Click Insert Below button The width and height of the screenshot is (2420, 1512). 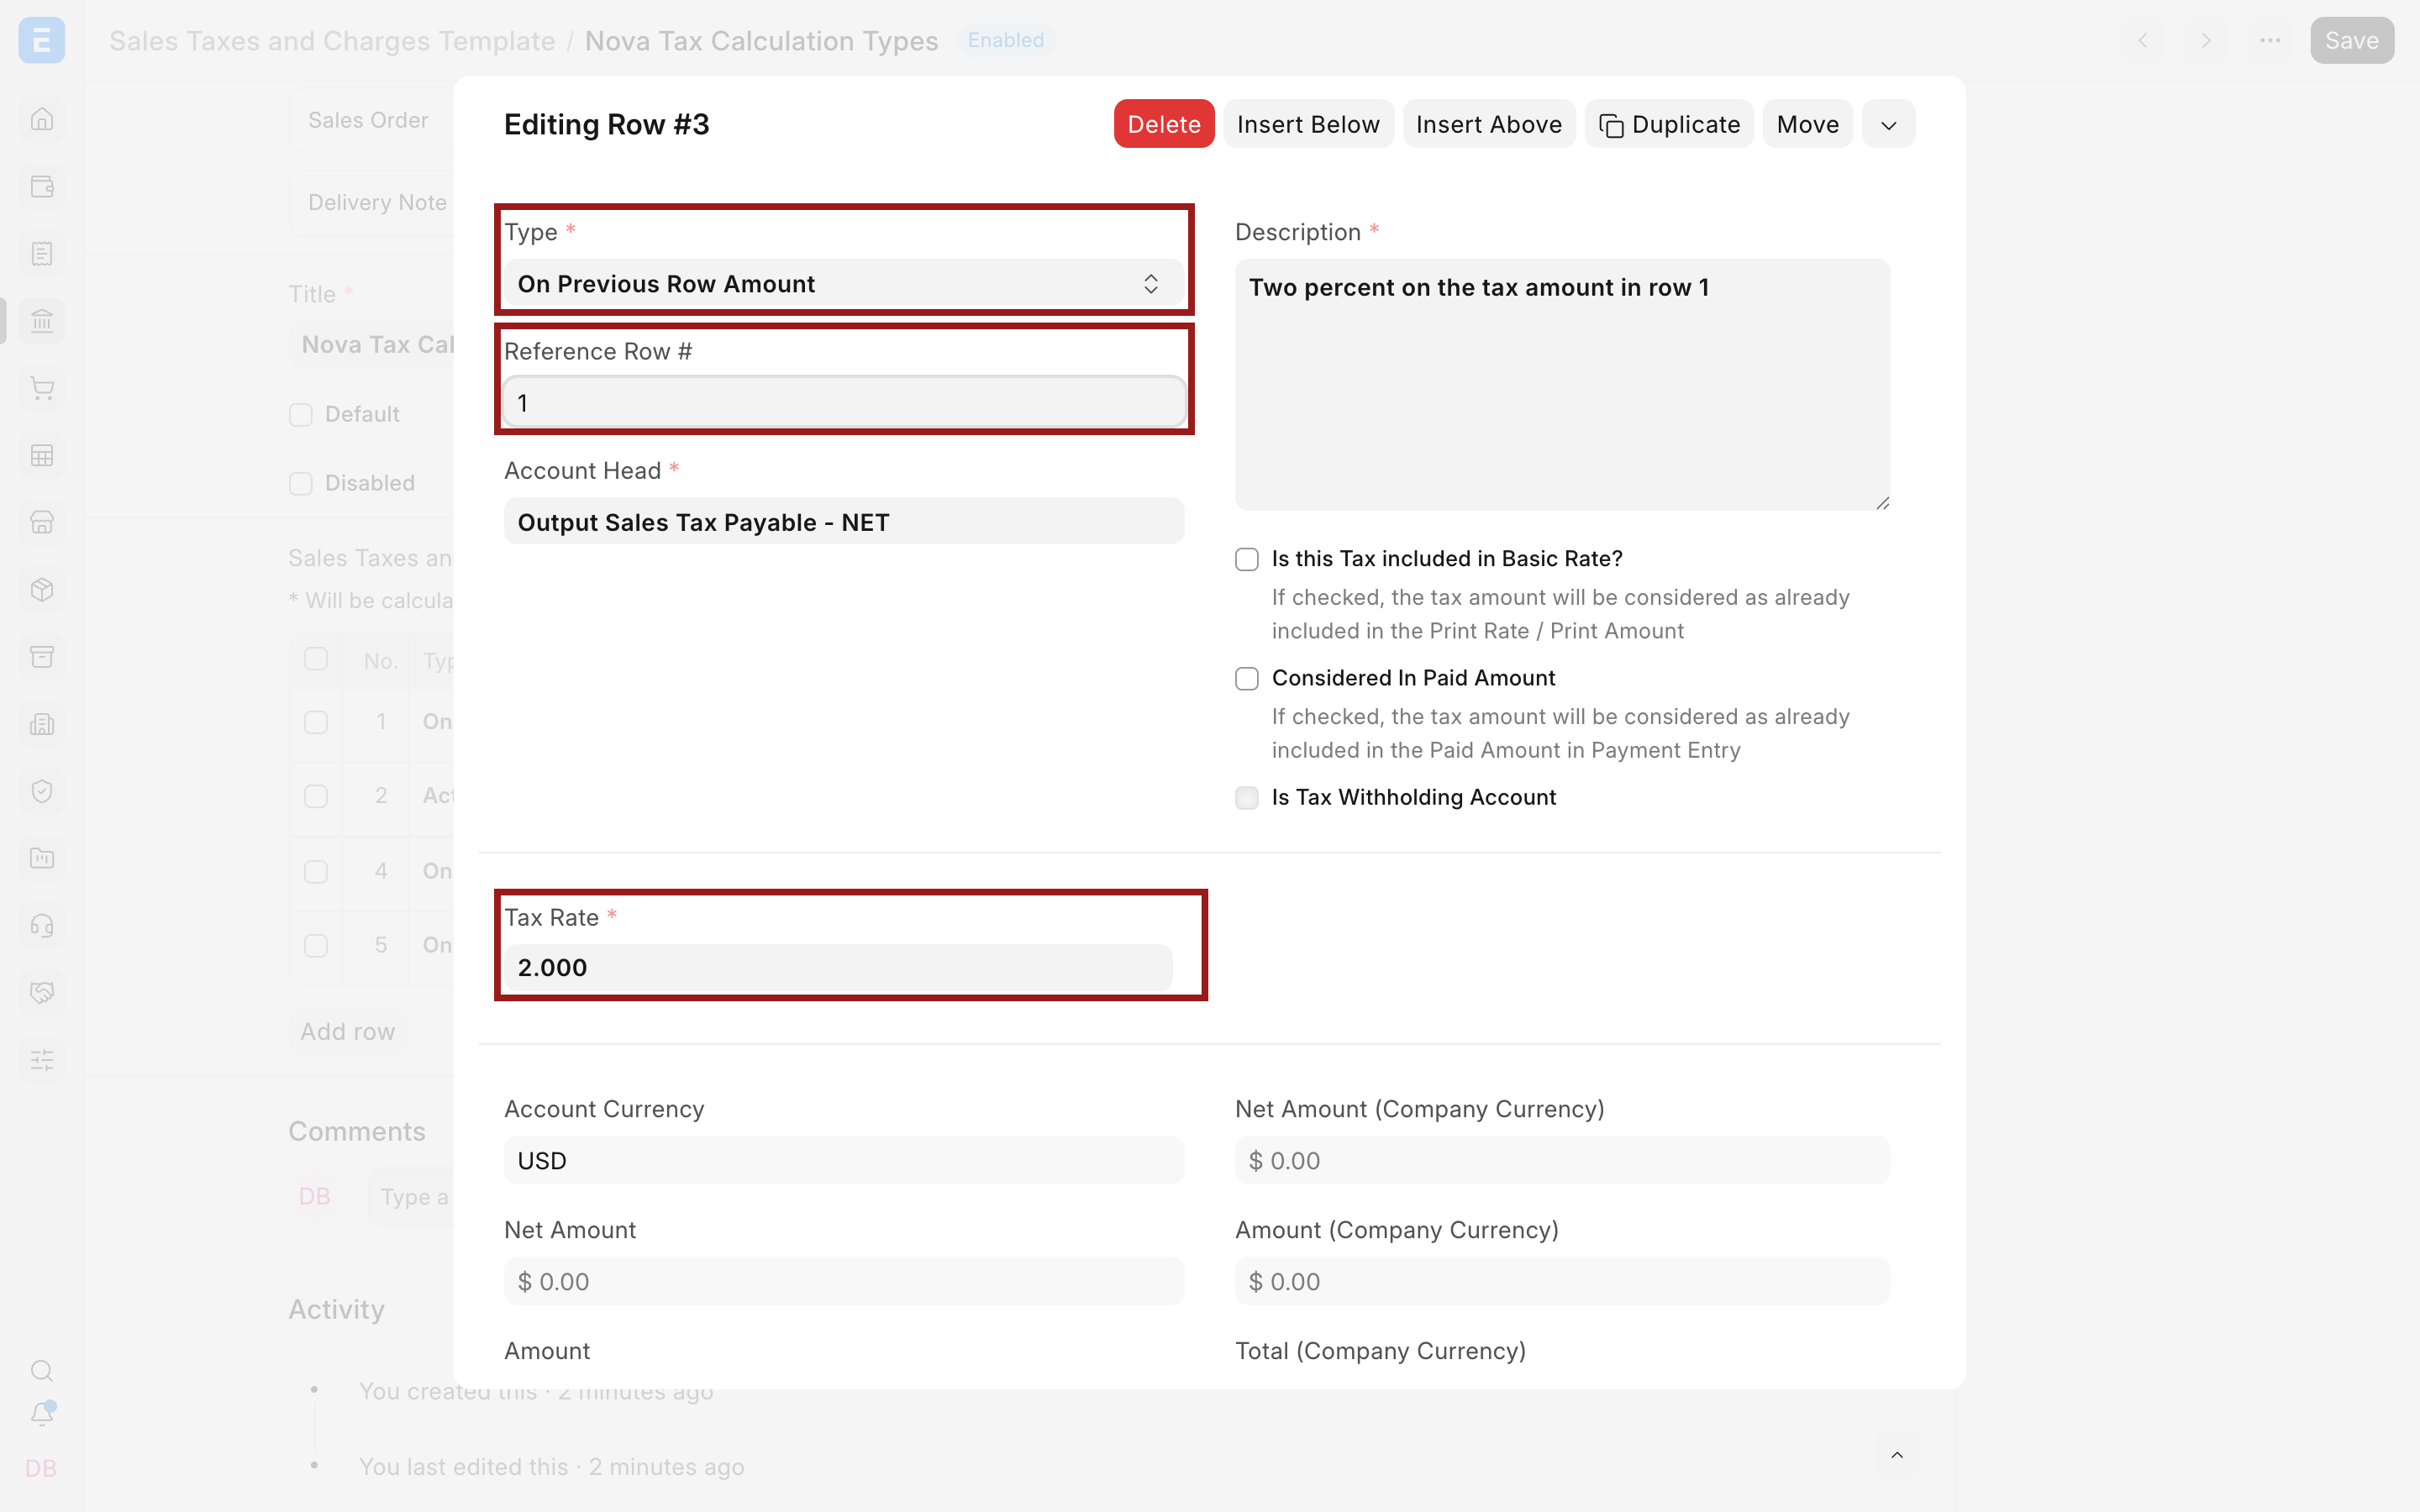[x=1308, y=124]
